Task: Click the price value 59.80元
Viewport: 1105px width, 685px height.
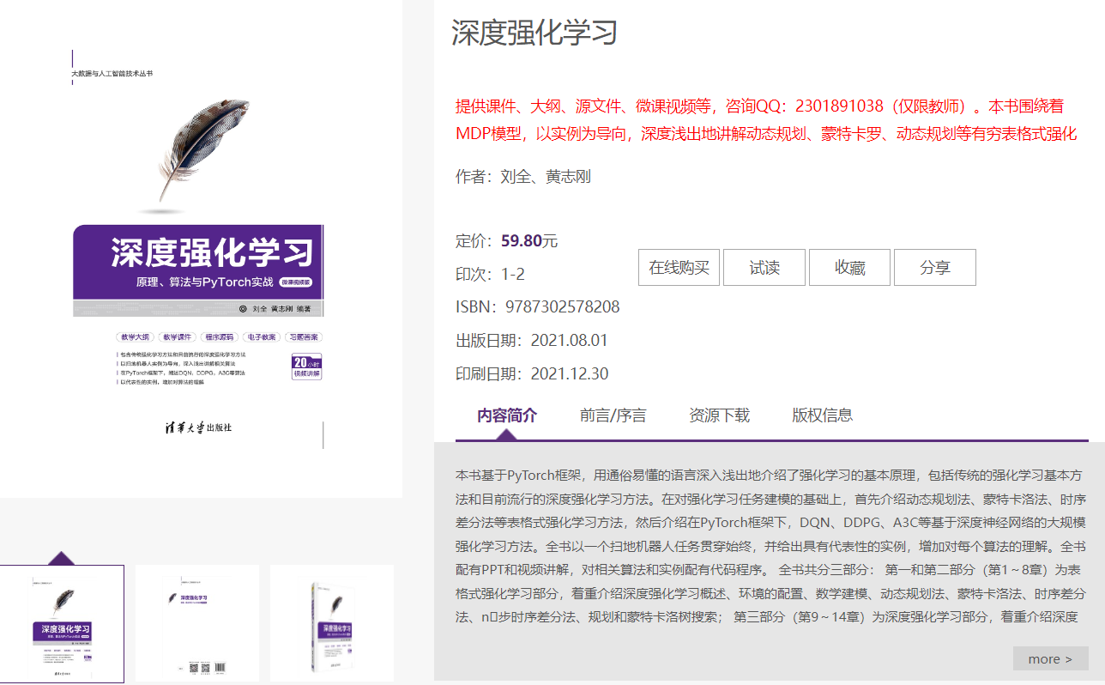Action: click(x=529, y=240)
